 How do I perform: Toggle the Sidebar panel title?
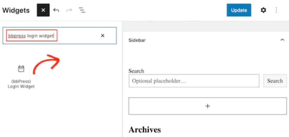[x=137, y=40]
